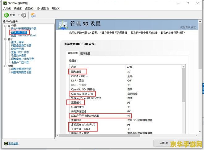Click the 功能 column header
Viewport: 204px width, 150px height.
click(x=73, y=67)
